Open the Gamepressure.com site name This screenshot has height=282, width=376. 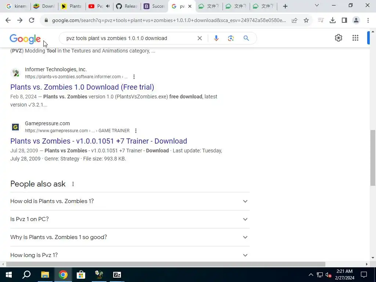pos(47,123)
